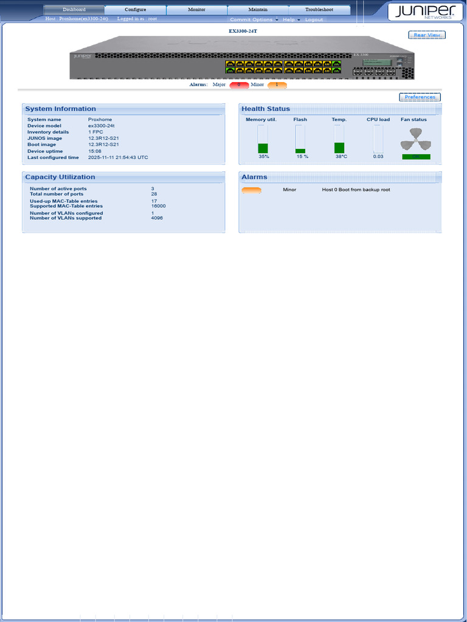The width and height of the screenshot is (467, 622).
Task: Select the rightmost SFP uplink port
Action: pyautogui.click(x=391, y=73)
